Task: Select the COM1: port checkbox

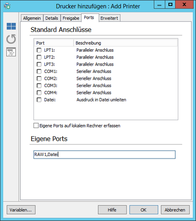Action: pos(39,71)
